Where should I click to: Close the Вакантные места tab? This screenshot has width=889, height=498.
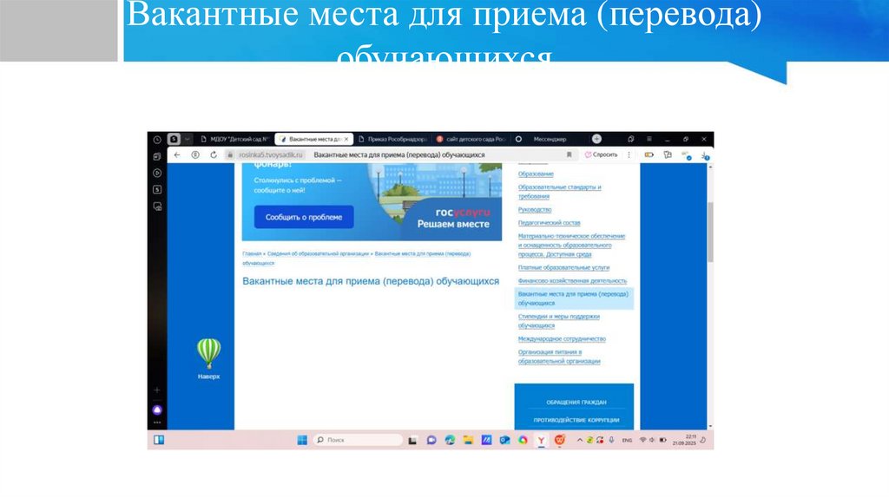pyautogui.click(x=346, y=139)
